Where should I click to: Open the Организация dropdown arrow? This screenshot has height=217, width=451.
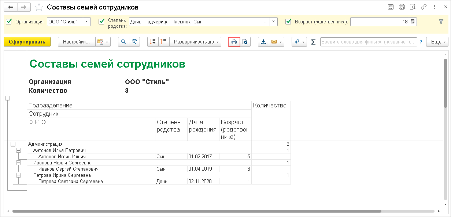coord(87,22)
